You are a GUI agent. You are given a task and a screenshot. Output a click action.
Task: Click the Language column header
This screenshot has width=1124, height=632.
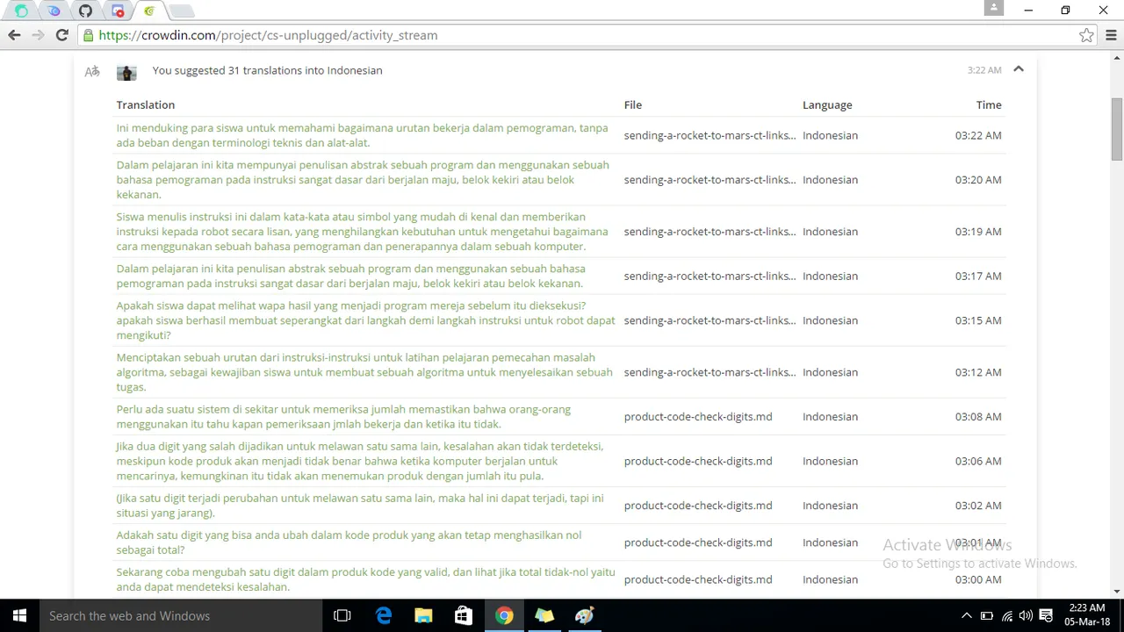click(x=827, y=104)
